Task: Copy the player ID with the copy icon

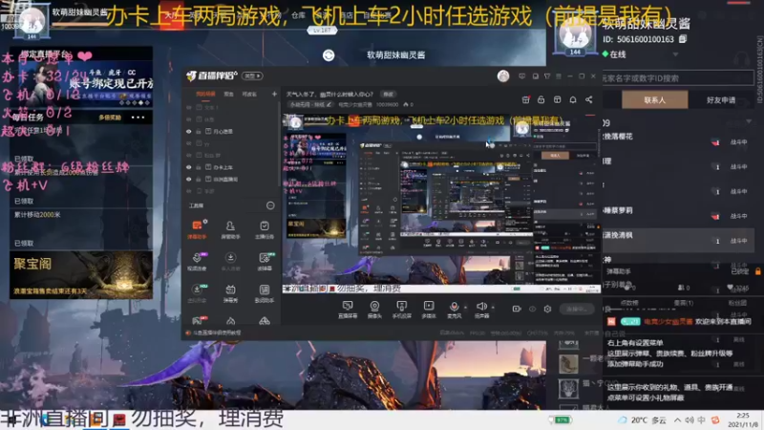Action: pos(683,39)
